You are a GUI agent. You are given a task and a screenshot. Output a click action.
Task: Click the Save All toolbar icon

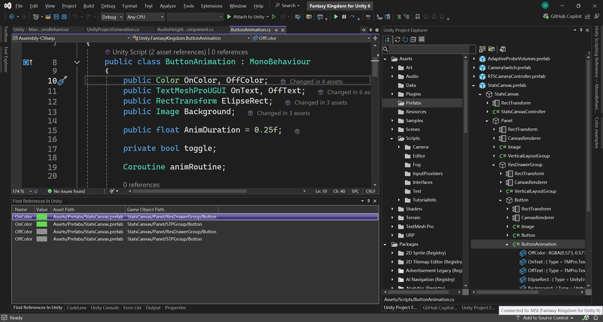64,17
